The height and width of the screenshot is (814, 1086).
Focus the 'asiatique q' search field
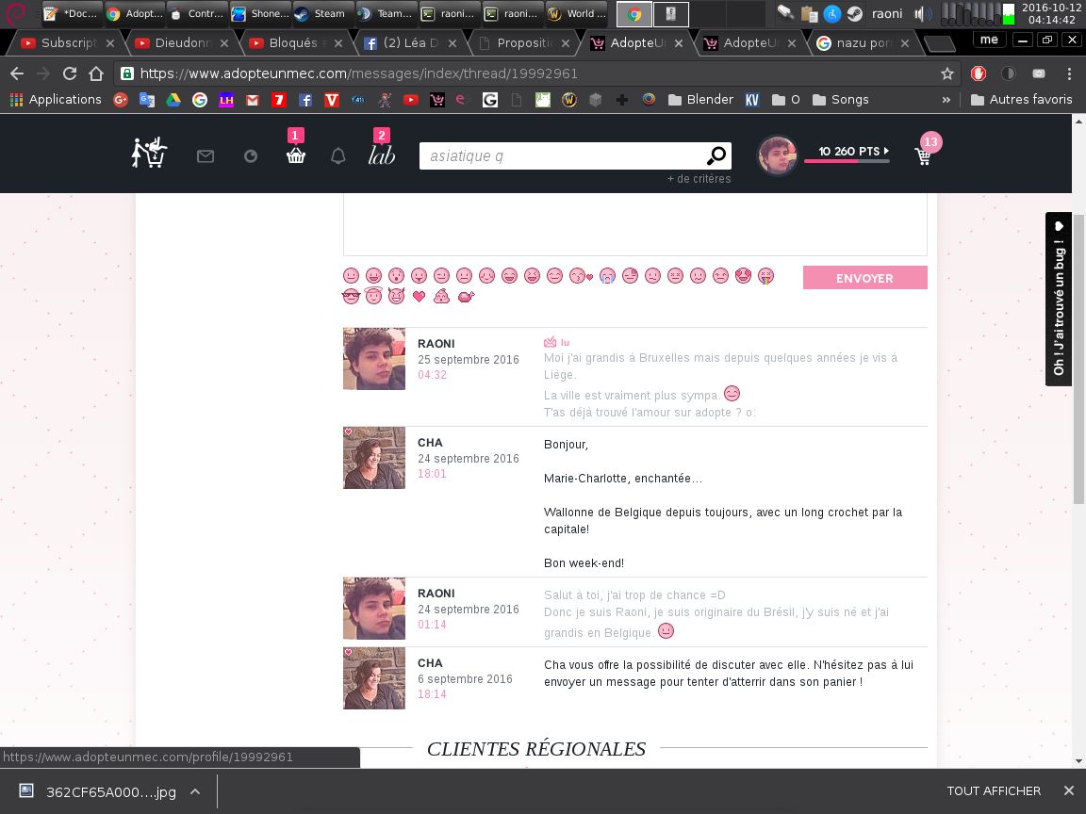(x=561, y=156)
